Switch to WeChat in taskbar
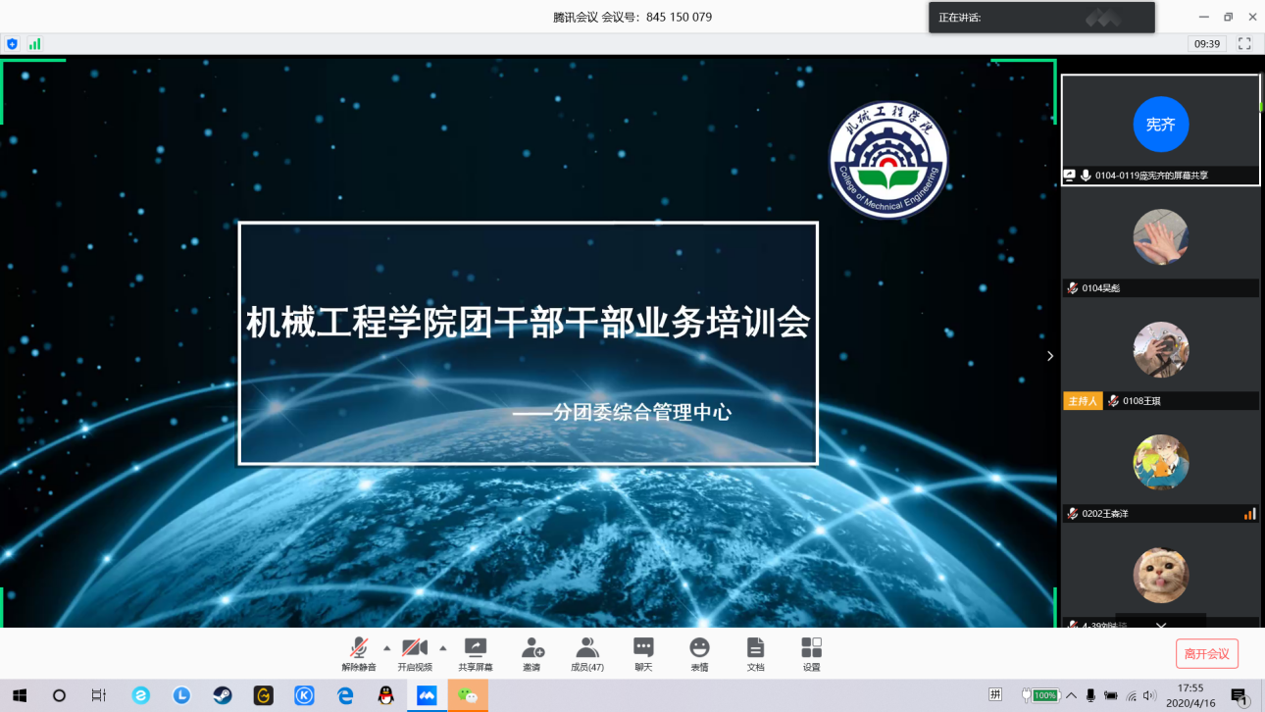The image size is (1265, 712). pyautogui.click(x=469, y=695)
